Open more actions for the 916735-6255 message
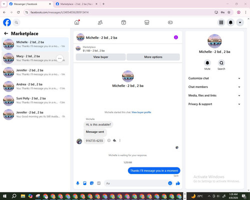Screen dimensions: 250x200 [120, 140]
